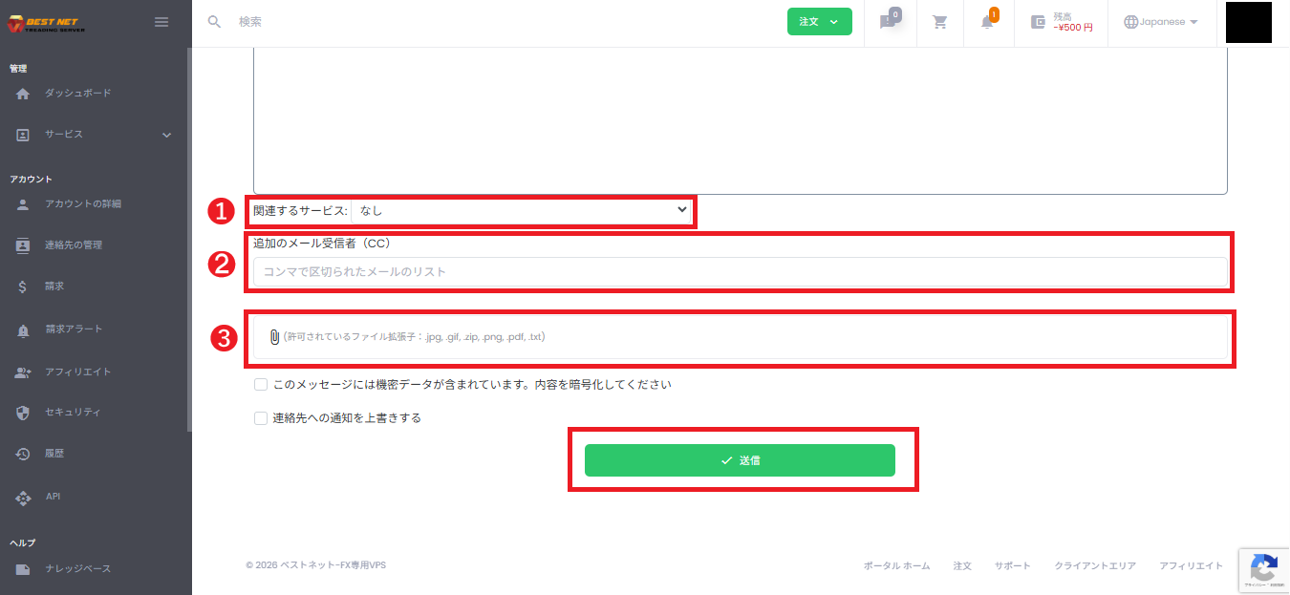Image resolution: width=1290 pixels, height=595 pixels.
Task: Click the CC email recipients input field
Action: tap(738, 271)
